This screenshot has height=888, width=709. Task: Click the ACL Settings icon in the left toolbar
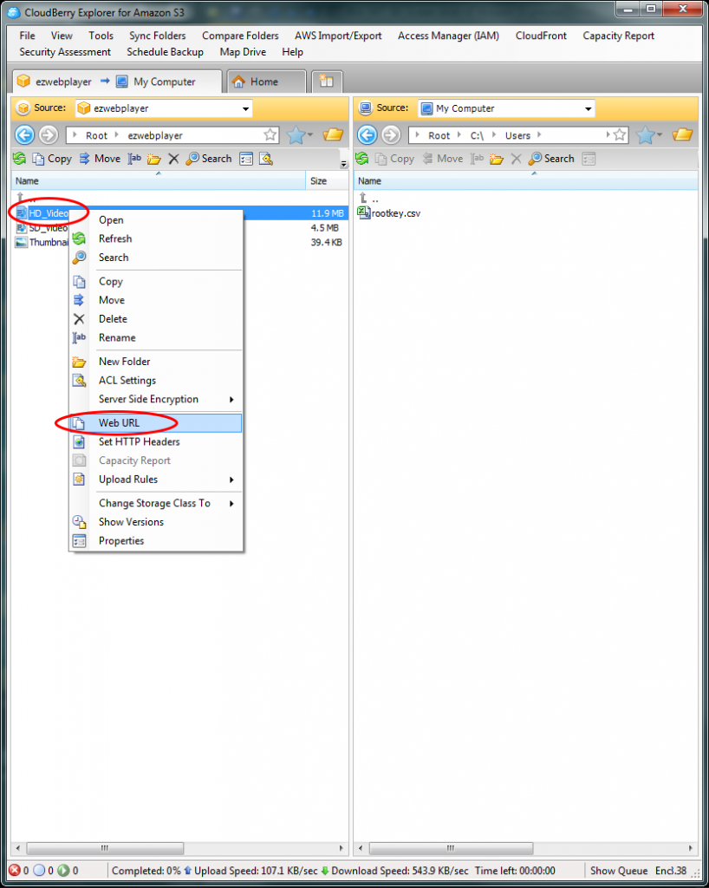pos(266,159)
